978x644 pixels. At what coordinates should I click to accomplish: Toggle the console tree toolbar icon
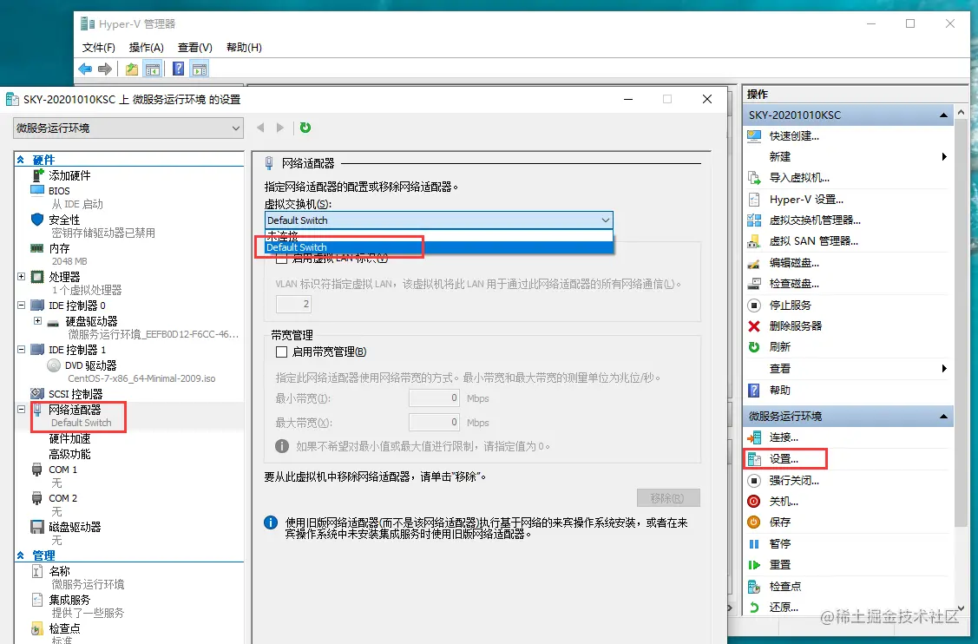tap(152, 69)
